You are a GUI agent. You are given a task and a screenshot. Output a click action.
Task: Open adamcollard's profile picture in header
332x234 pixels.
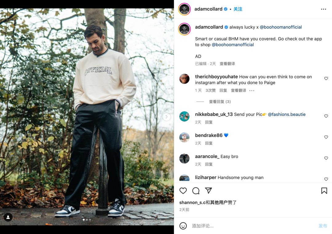(185, 9)
